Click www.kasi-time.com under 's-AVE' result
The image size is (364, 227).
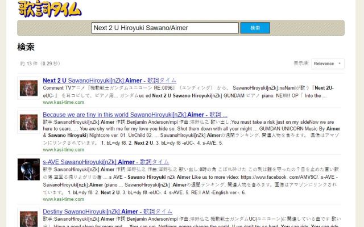click(x=63, y=199)
